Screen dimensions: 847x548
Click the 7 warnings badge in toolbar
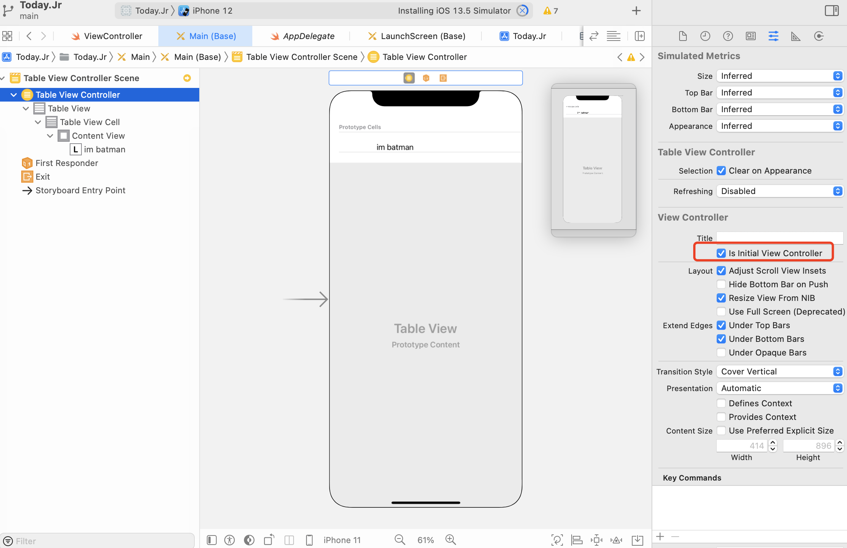coord(550,11)
